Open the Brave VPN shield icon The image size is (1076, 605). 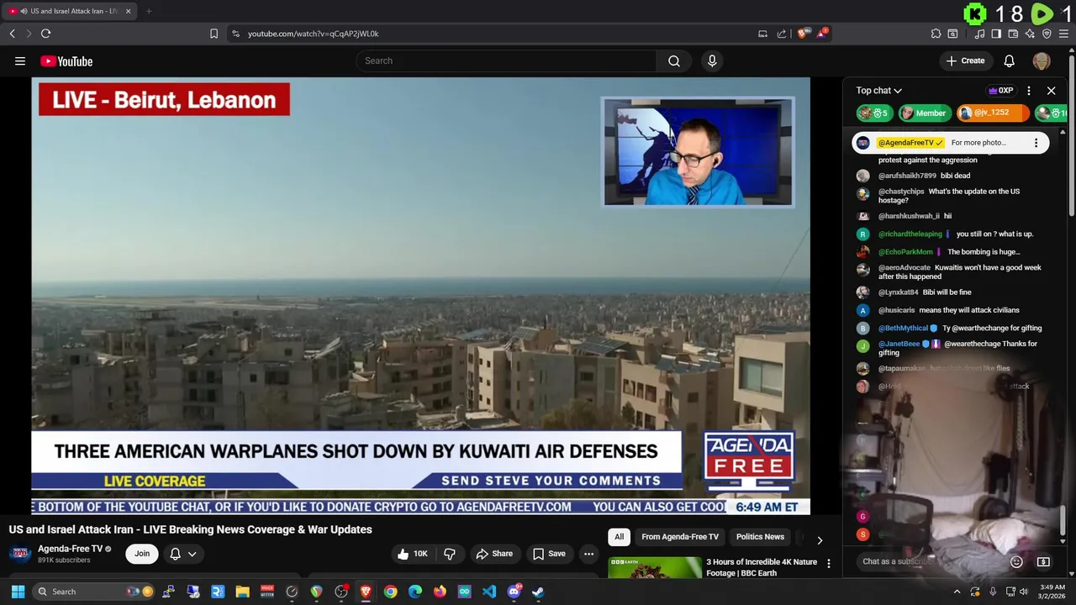pos(1047,34)
